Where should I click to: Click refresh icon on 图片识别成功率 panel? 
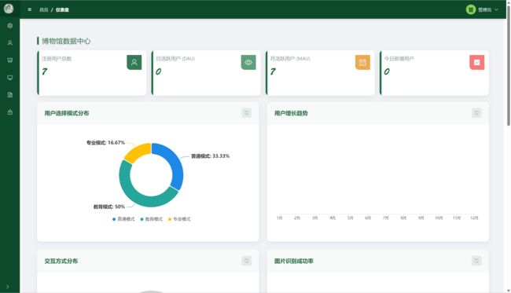[476, 261]
